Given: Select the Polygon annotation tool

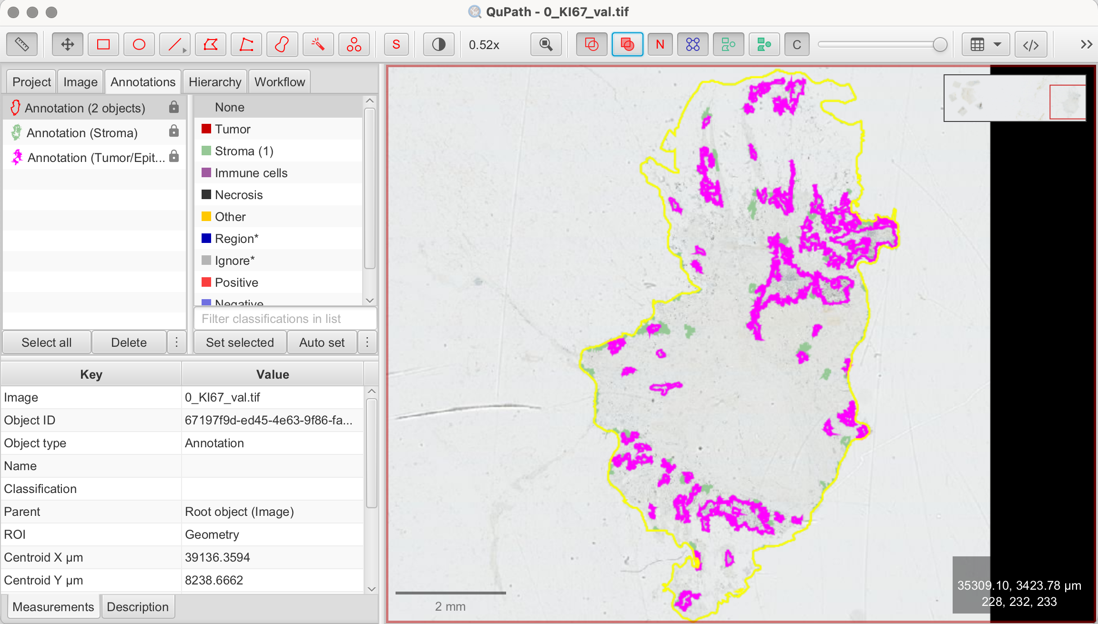Looking at the screenshot, I should coord(211,45).
